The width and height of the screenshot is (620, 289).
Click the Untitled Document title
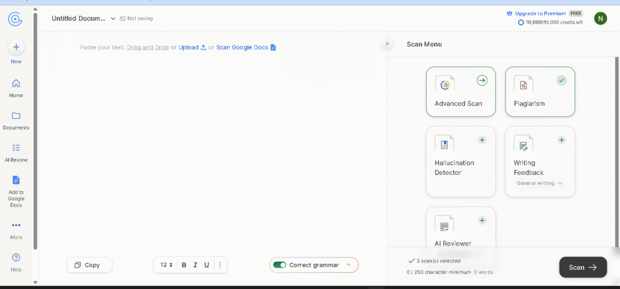[79, 19]
